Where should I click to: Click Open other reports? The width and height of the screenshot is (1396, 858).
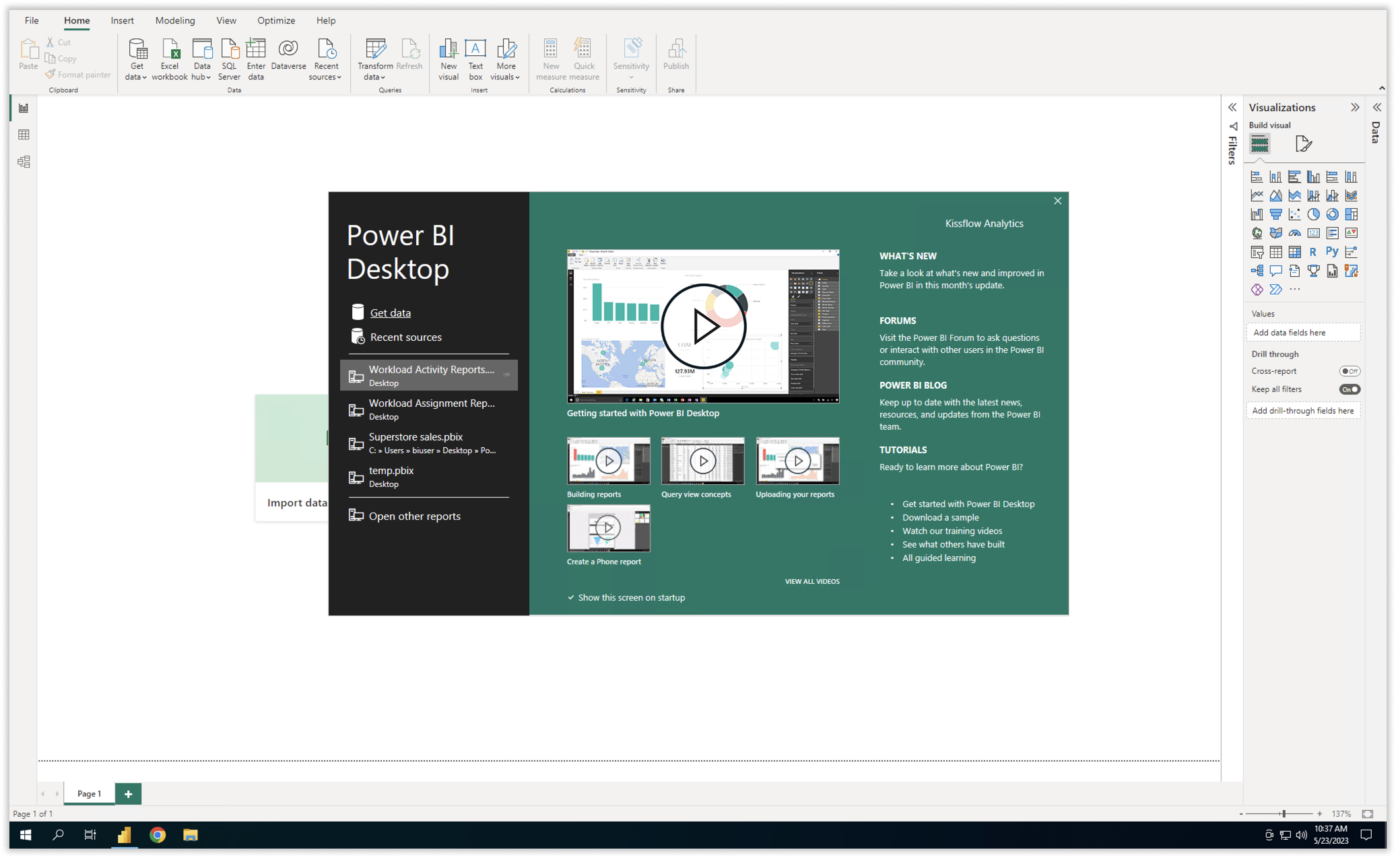(414, 516)
